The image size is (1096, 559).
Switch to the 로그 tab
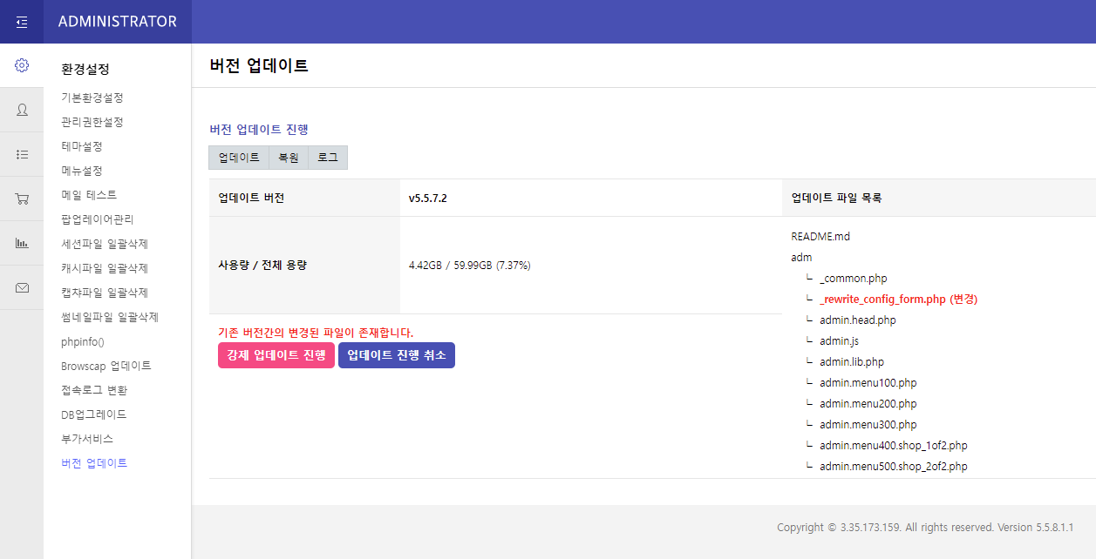coord(328,158)
